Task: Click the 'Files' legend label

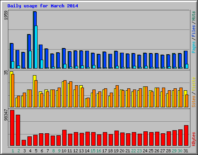Action: point(194,31)
